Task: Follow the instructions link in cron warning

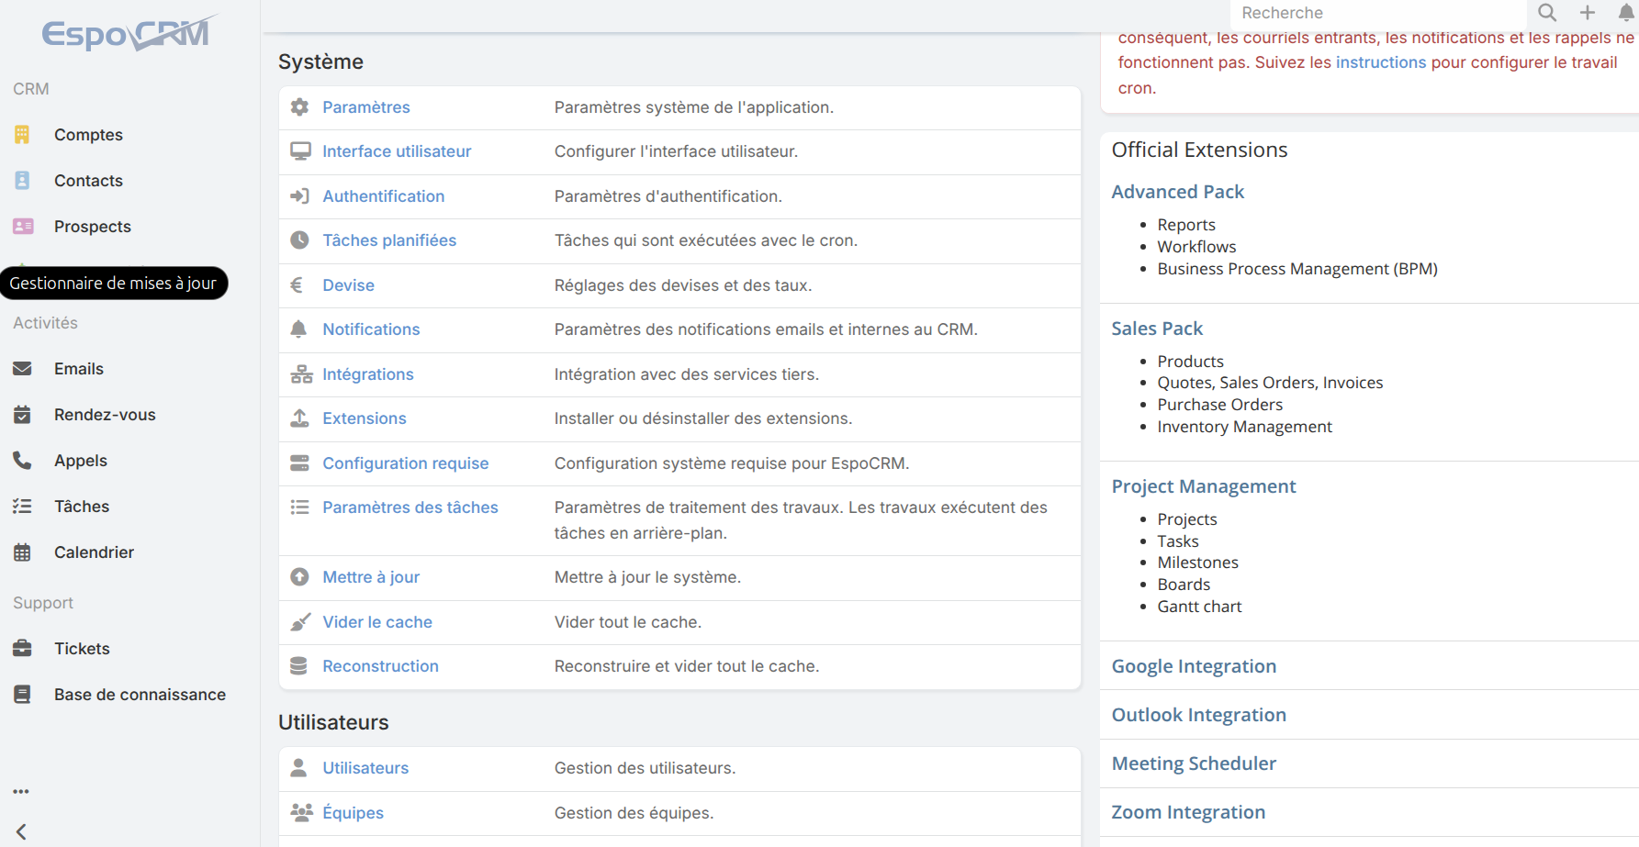Action: (x=1380, y=62)
